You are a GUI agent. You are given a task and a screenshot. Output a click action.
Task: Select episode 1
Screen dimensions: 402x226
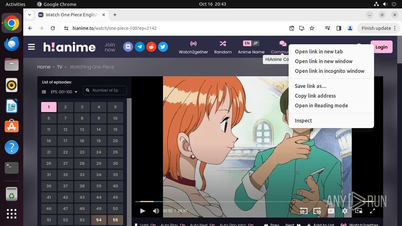click(x=49, y=107)
